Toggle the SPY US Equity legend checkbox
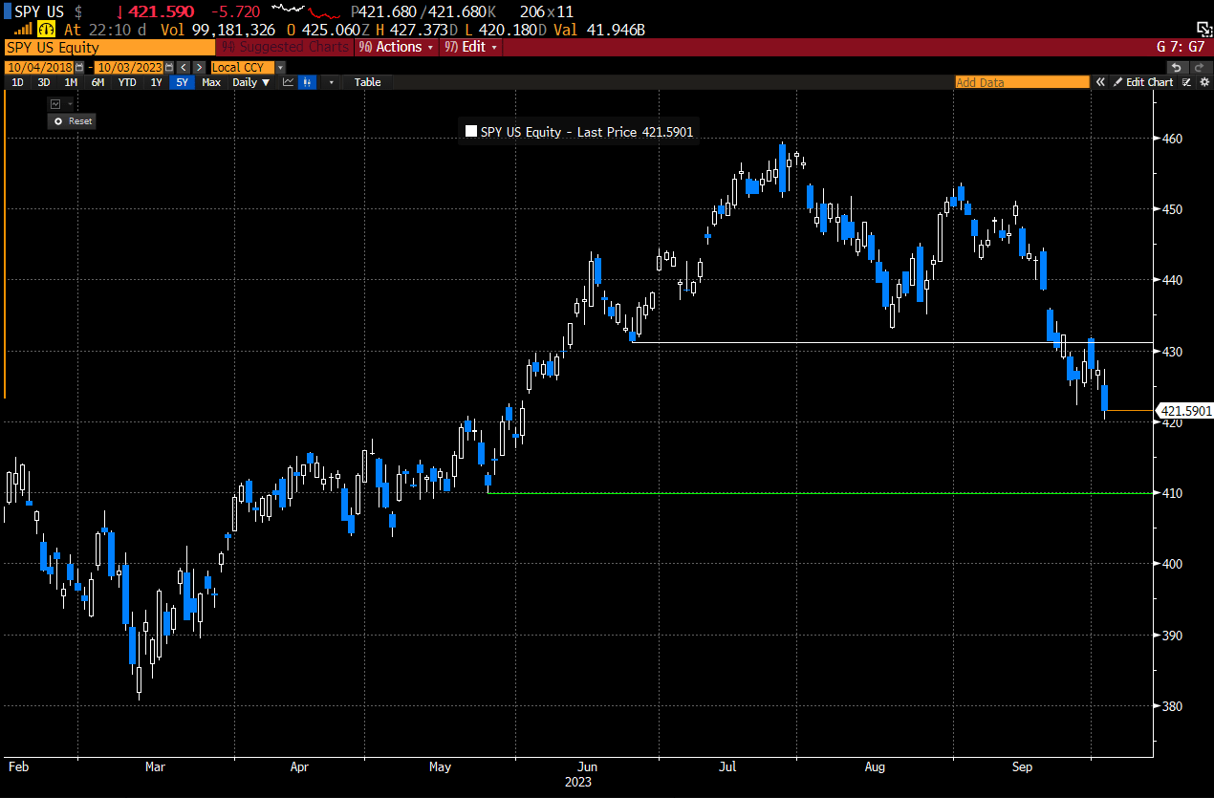This screenshot has width=1214, height=798. 470,131
